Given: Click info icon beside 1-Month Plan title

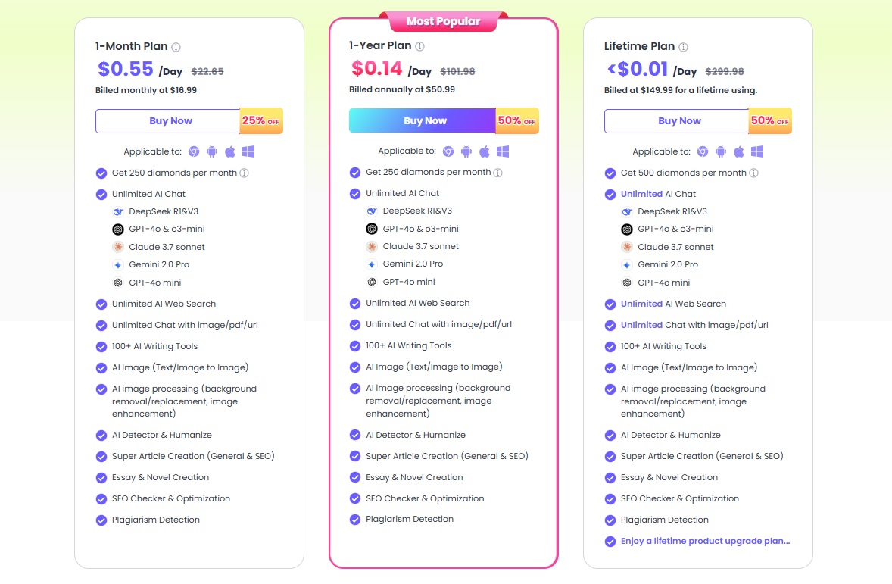Looking at the screenshot, I should click(x=176, y=47).
